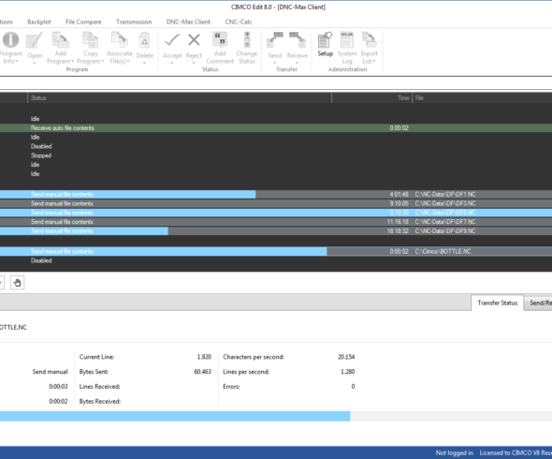Click the Status column header
Viewport: 552px width, 459px height.
click(180, 98)
